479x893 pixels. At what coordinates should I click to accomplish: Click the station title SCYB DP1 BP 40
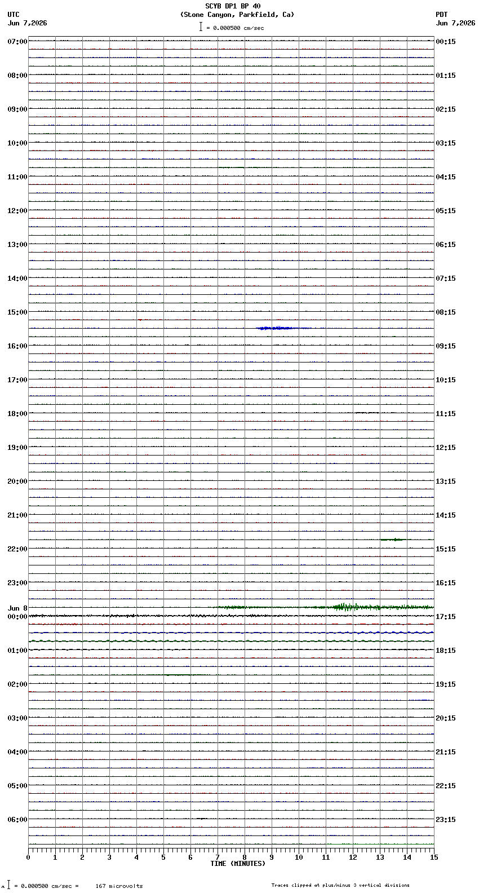point(233,6)
